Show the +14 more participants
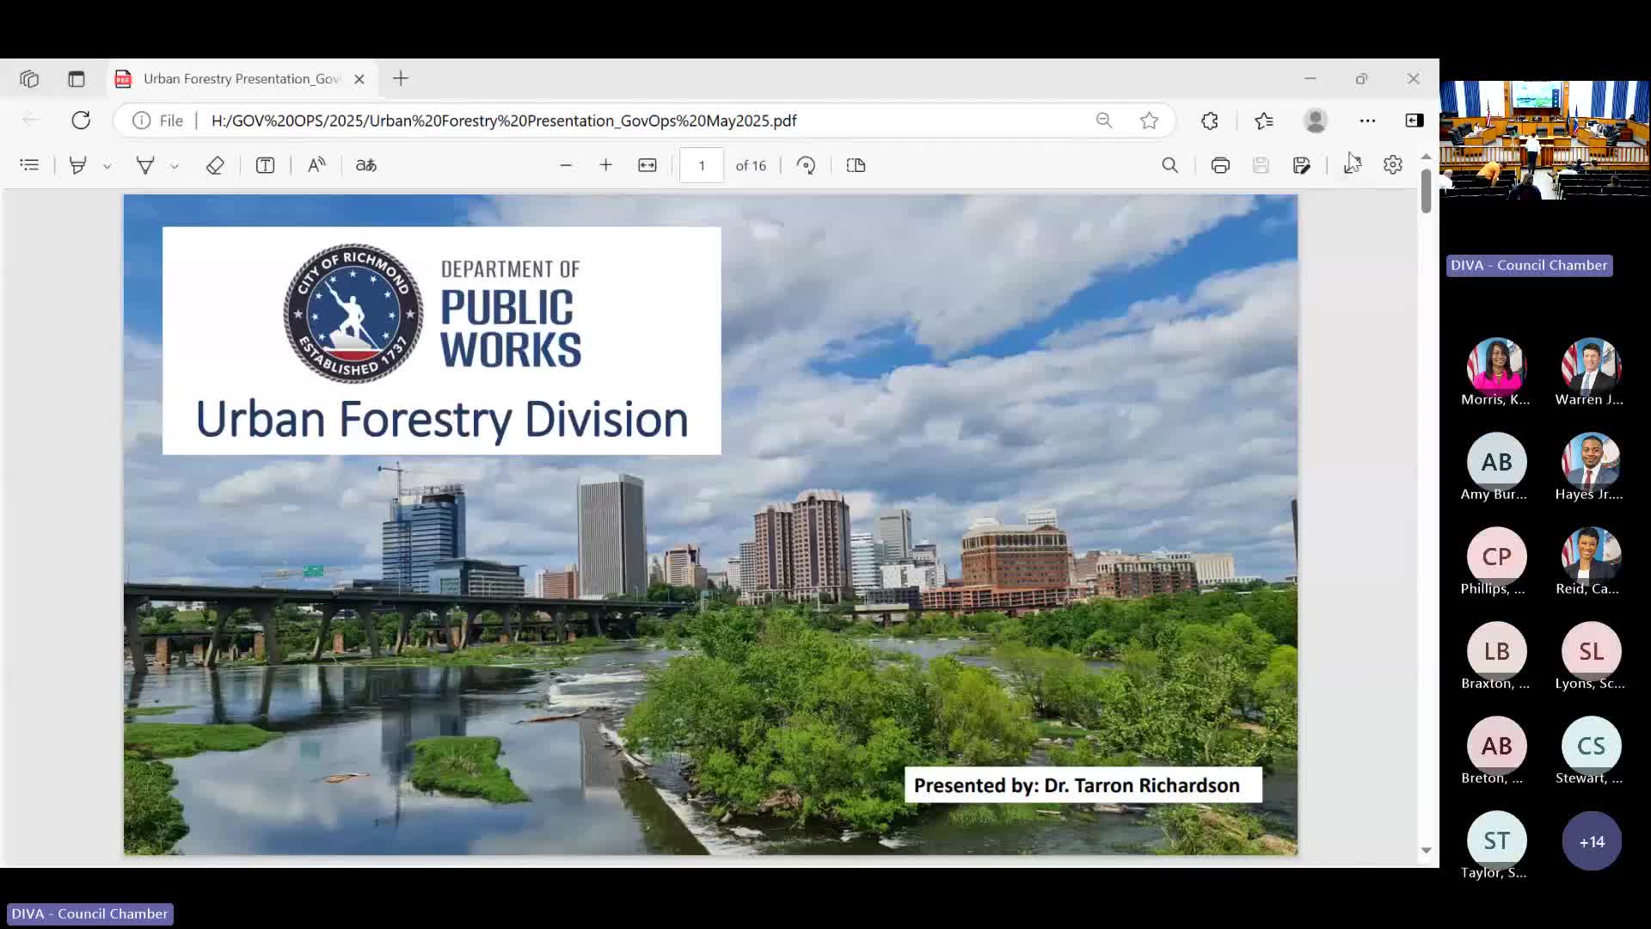 coord(1591,841)
